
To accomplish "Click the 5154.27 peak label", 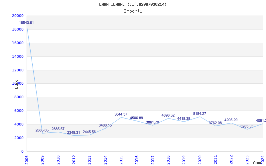I will pos(199,114).
